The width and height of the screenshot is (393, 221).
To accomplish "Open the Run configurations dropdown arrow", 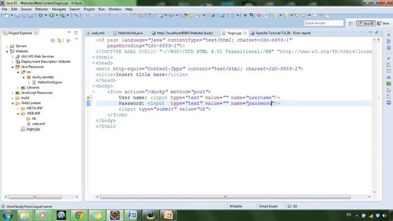I will coord(56,15).
